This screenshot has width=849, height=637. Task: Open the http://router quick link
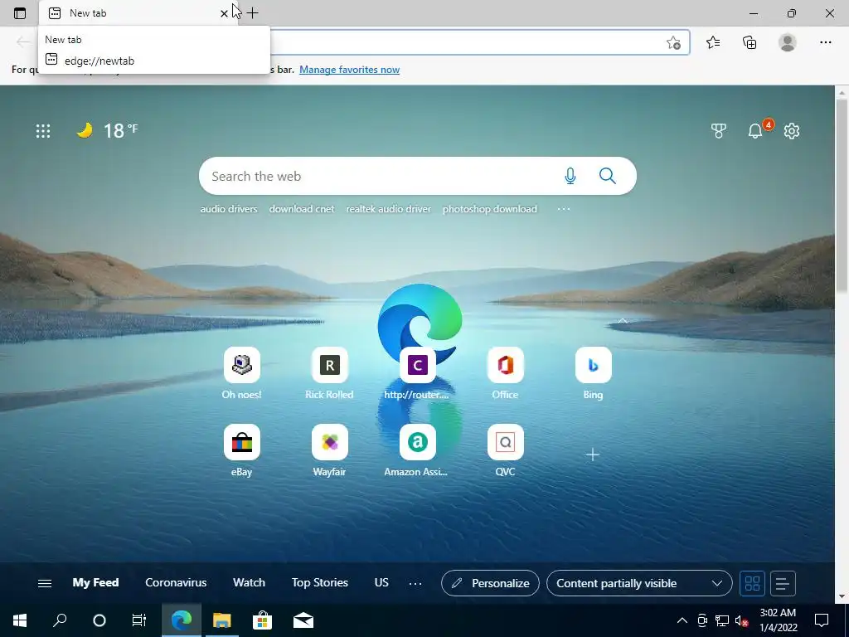tap(417, 373)
